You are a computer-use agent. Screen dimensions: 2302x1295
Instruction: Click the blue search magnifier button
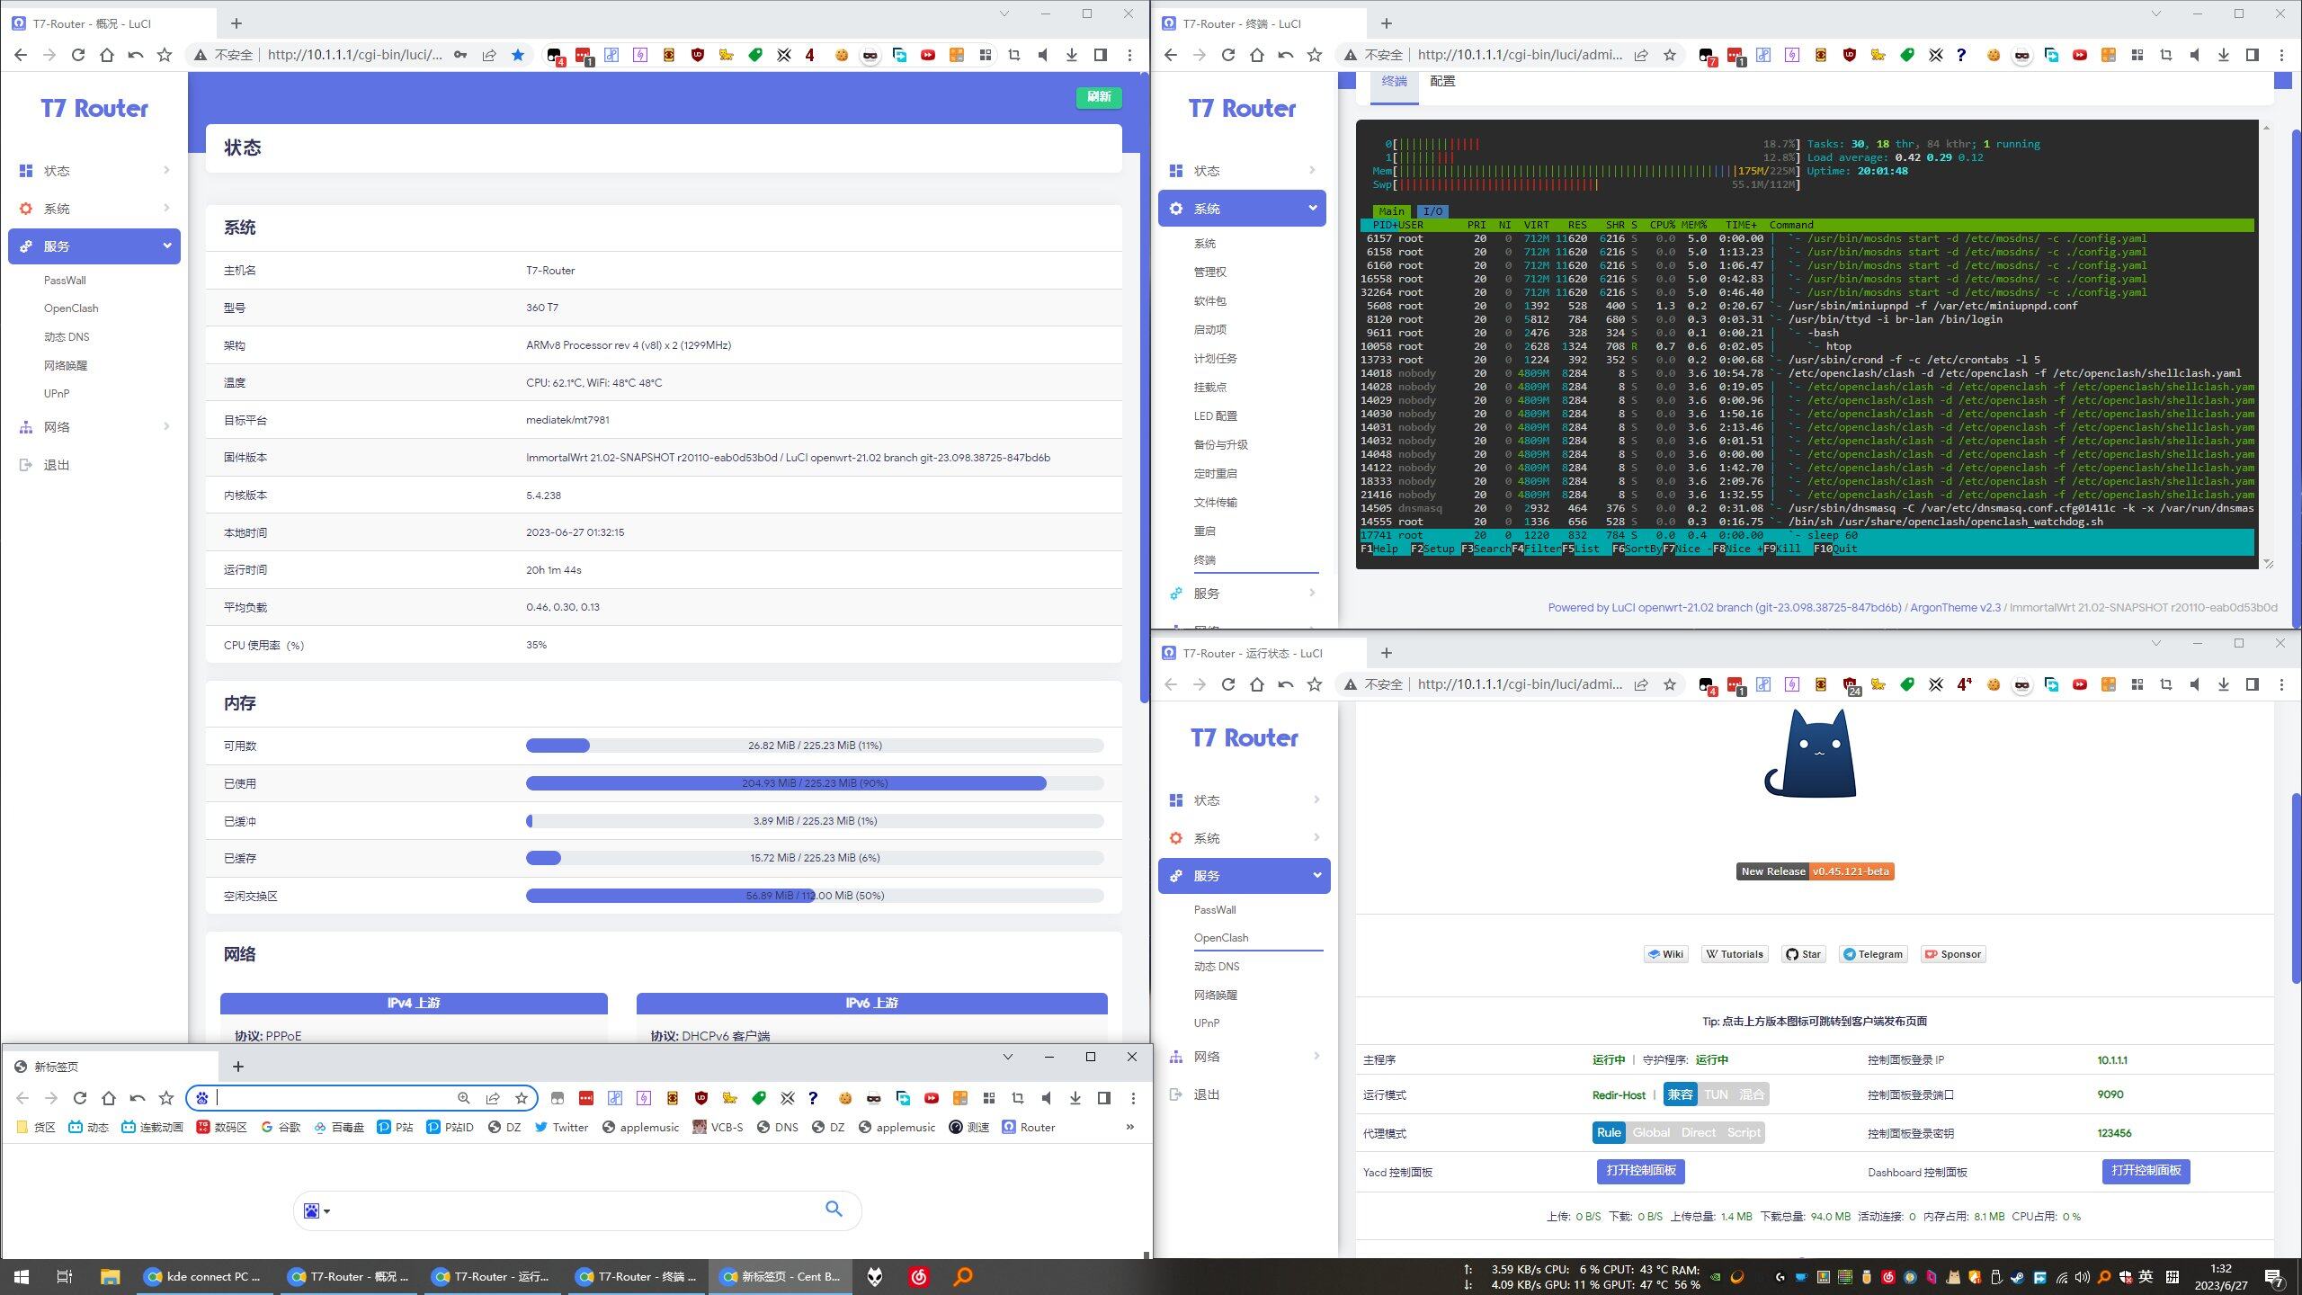834,1210
